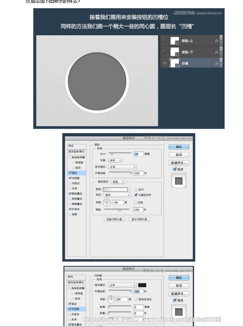The image size is (243, 327).
Task: Show the 按钮-上 layer visibility
Action: [x=164, y=41]
